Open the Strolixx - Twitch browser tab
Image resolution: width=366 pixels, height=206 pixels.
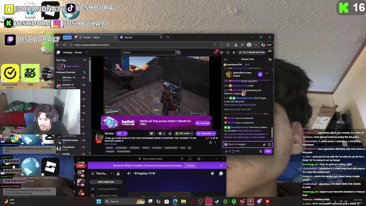(x=95, y=37)
